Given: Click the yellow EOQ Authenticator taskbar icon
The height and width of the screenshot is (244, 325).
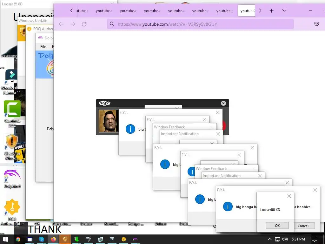Looking at the screenshot, I should 124,239.
